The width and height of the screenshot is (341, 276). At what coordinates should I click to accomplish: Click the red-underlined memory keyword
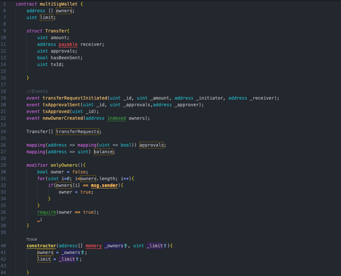click(x=94, y=246)
